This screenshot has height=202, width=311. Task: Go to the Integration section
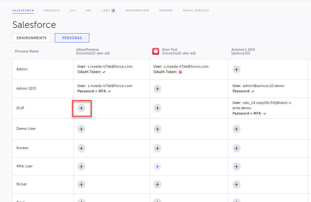137,11
